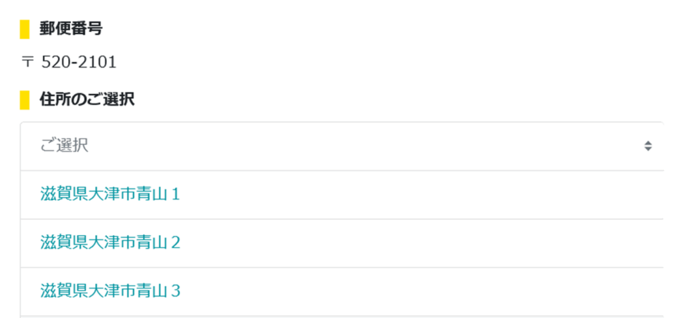Pick the 滋賀県大津市青山３ address option
This screenshot has height=318, width=684.
[110, 291]
